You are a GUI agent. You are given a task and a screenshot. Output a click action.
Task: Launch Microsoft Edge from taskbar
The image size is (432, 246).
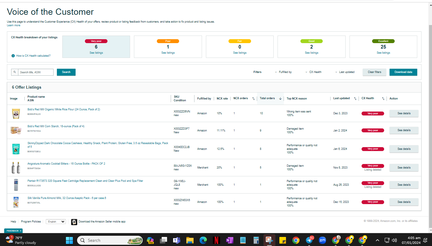[203, 240]
